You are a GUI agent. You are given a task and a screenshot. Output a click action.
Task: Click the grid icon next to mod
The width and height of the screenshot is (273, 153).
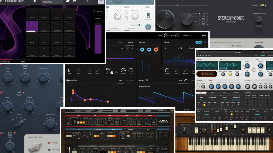[147, 80]
